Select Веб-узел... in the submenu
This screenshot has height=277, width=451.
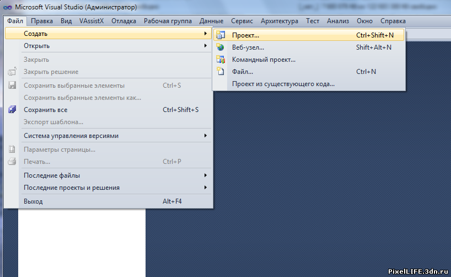pos(309,47)
